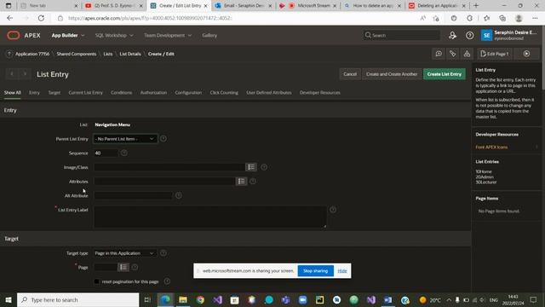Click the breadcrumb up arrow icon

pos(9,54)
